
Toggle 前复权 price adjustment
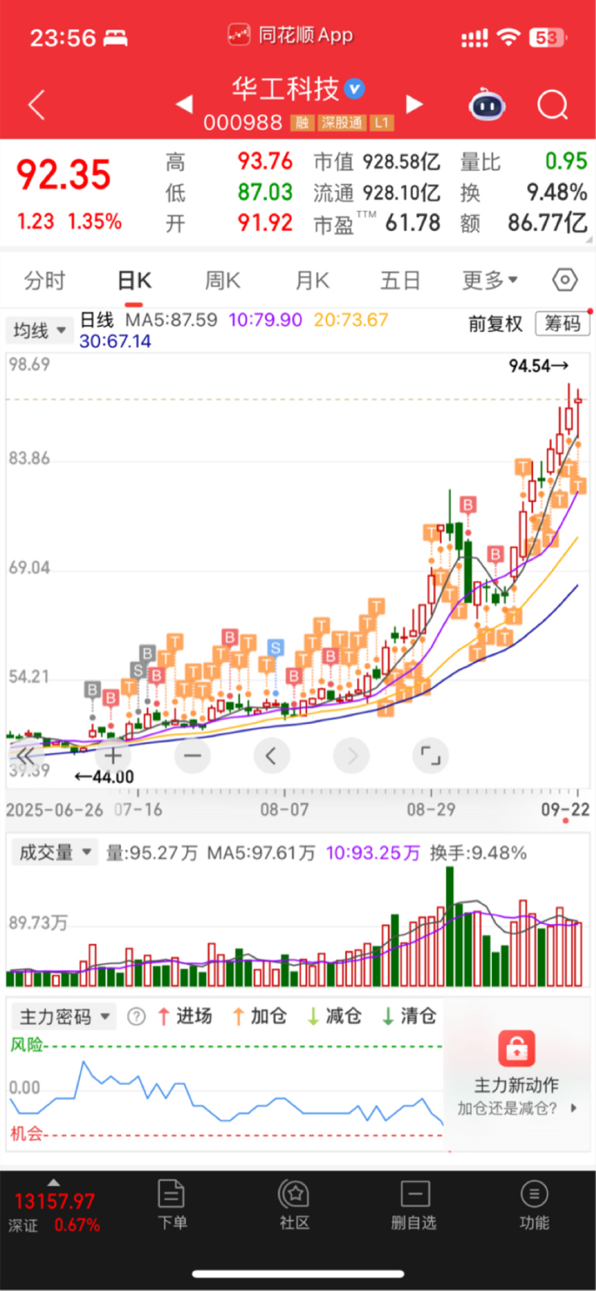[x=496, y=324]
